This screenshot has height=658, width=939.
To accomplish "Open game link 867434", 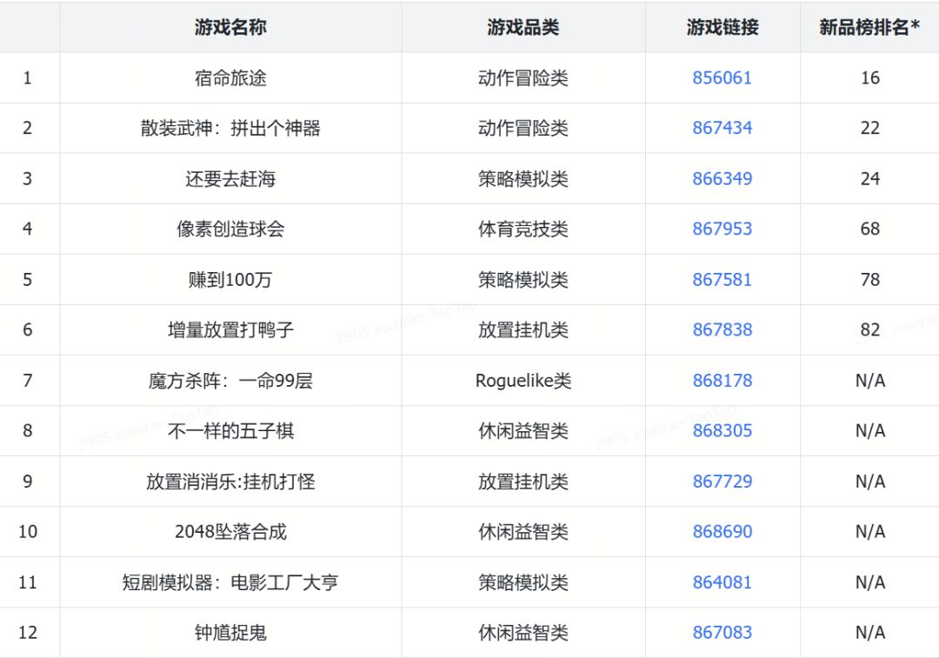I will tap(723, 128).
